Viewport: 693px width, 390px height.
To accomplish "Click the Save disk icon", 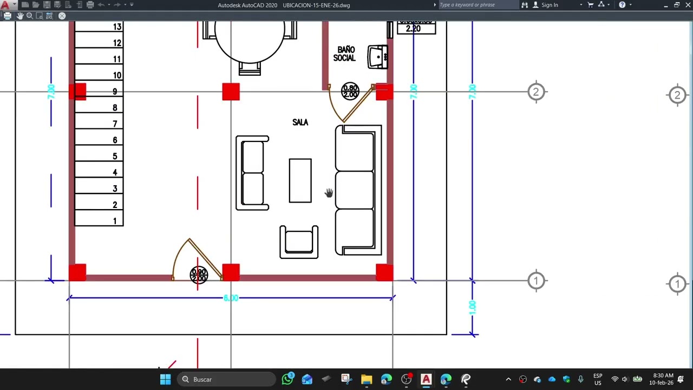I will (x=47, y=5).
